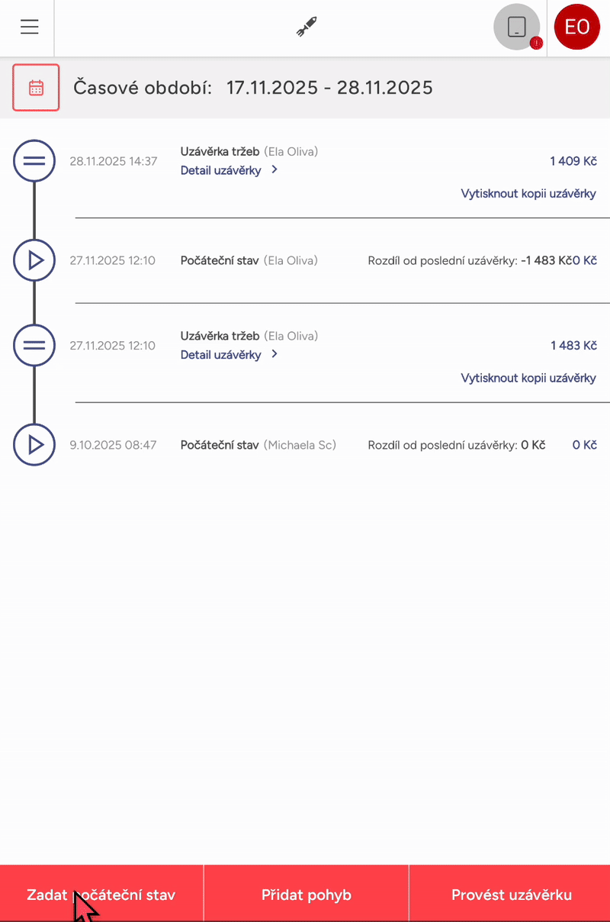Click the 27.11.2025 closure equals icon

pyautogui.click(x=34, y=346)
